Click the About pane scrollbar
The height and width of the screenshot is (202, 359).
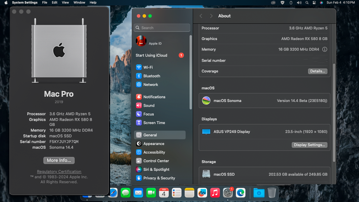pos(334,113)
